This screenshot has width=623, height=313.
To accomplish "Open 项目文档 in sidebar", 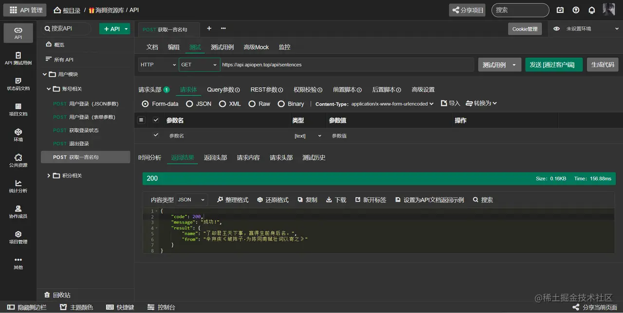I will [x=18, y=109].
